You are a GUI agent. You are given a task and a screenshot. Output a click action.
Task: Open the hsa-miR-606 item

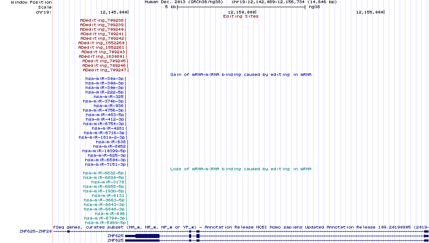(110, 214)
